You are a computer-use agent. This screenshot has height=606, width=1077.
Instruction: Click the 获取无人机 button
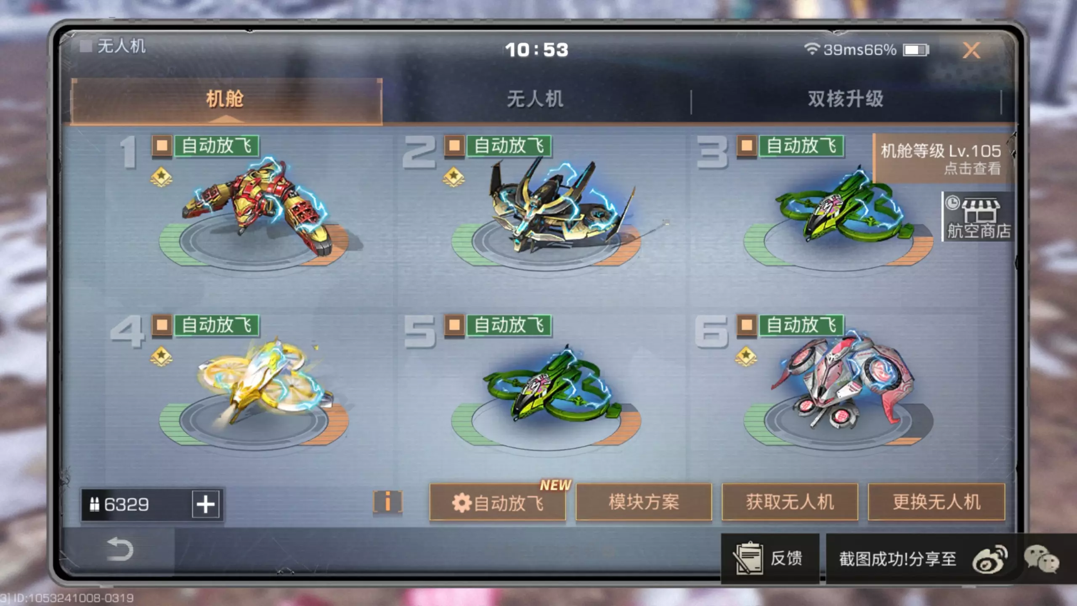pos(790,502)
